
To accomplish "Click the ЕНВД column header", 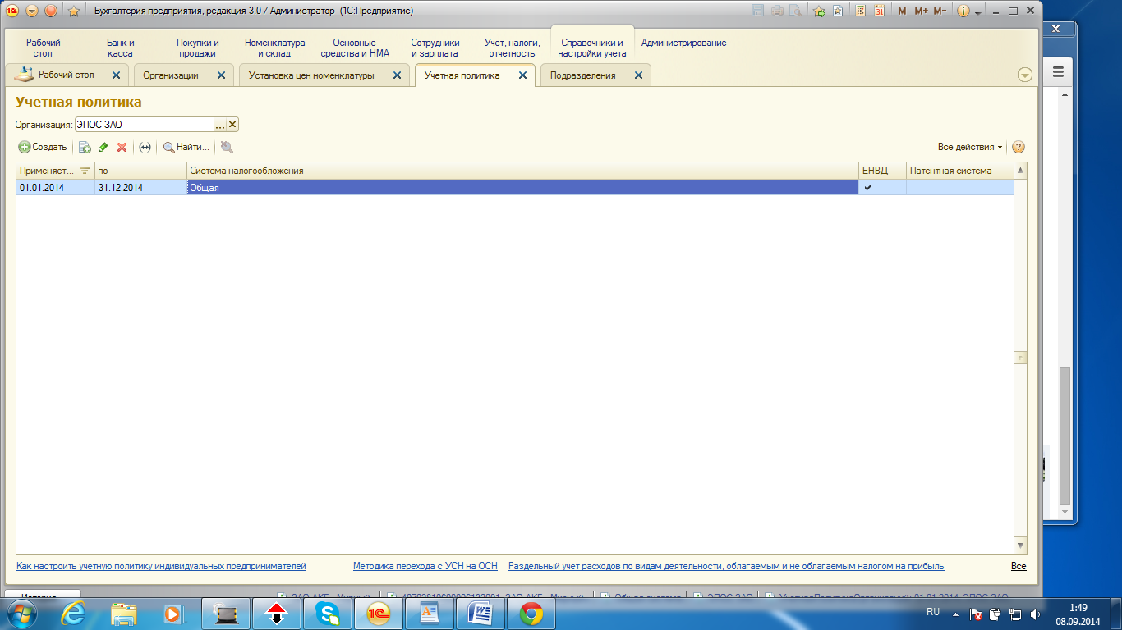I will click(x=882, y=171).
